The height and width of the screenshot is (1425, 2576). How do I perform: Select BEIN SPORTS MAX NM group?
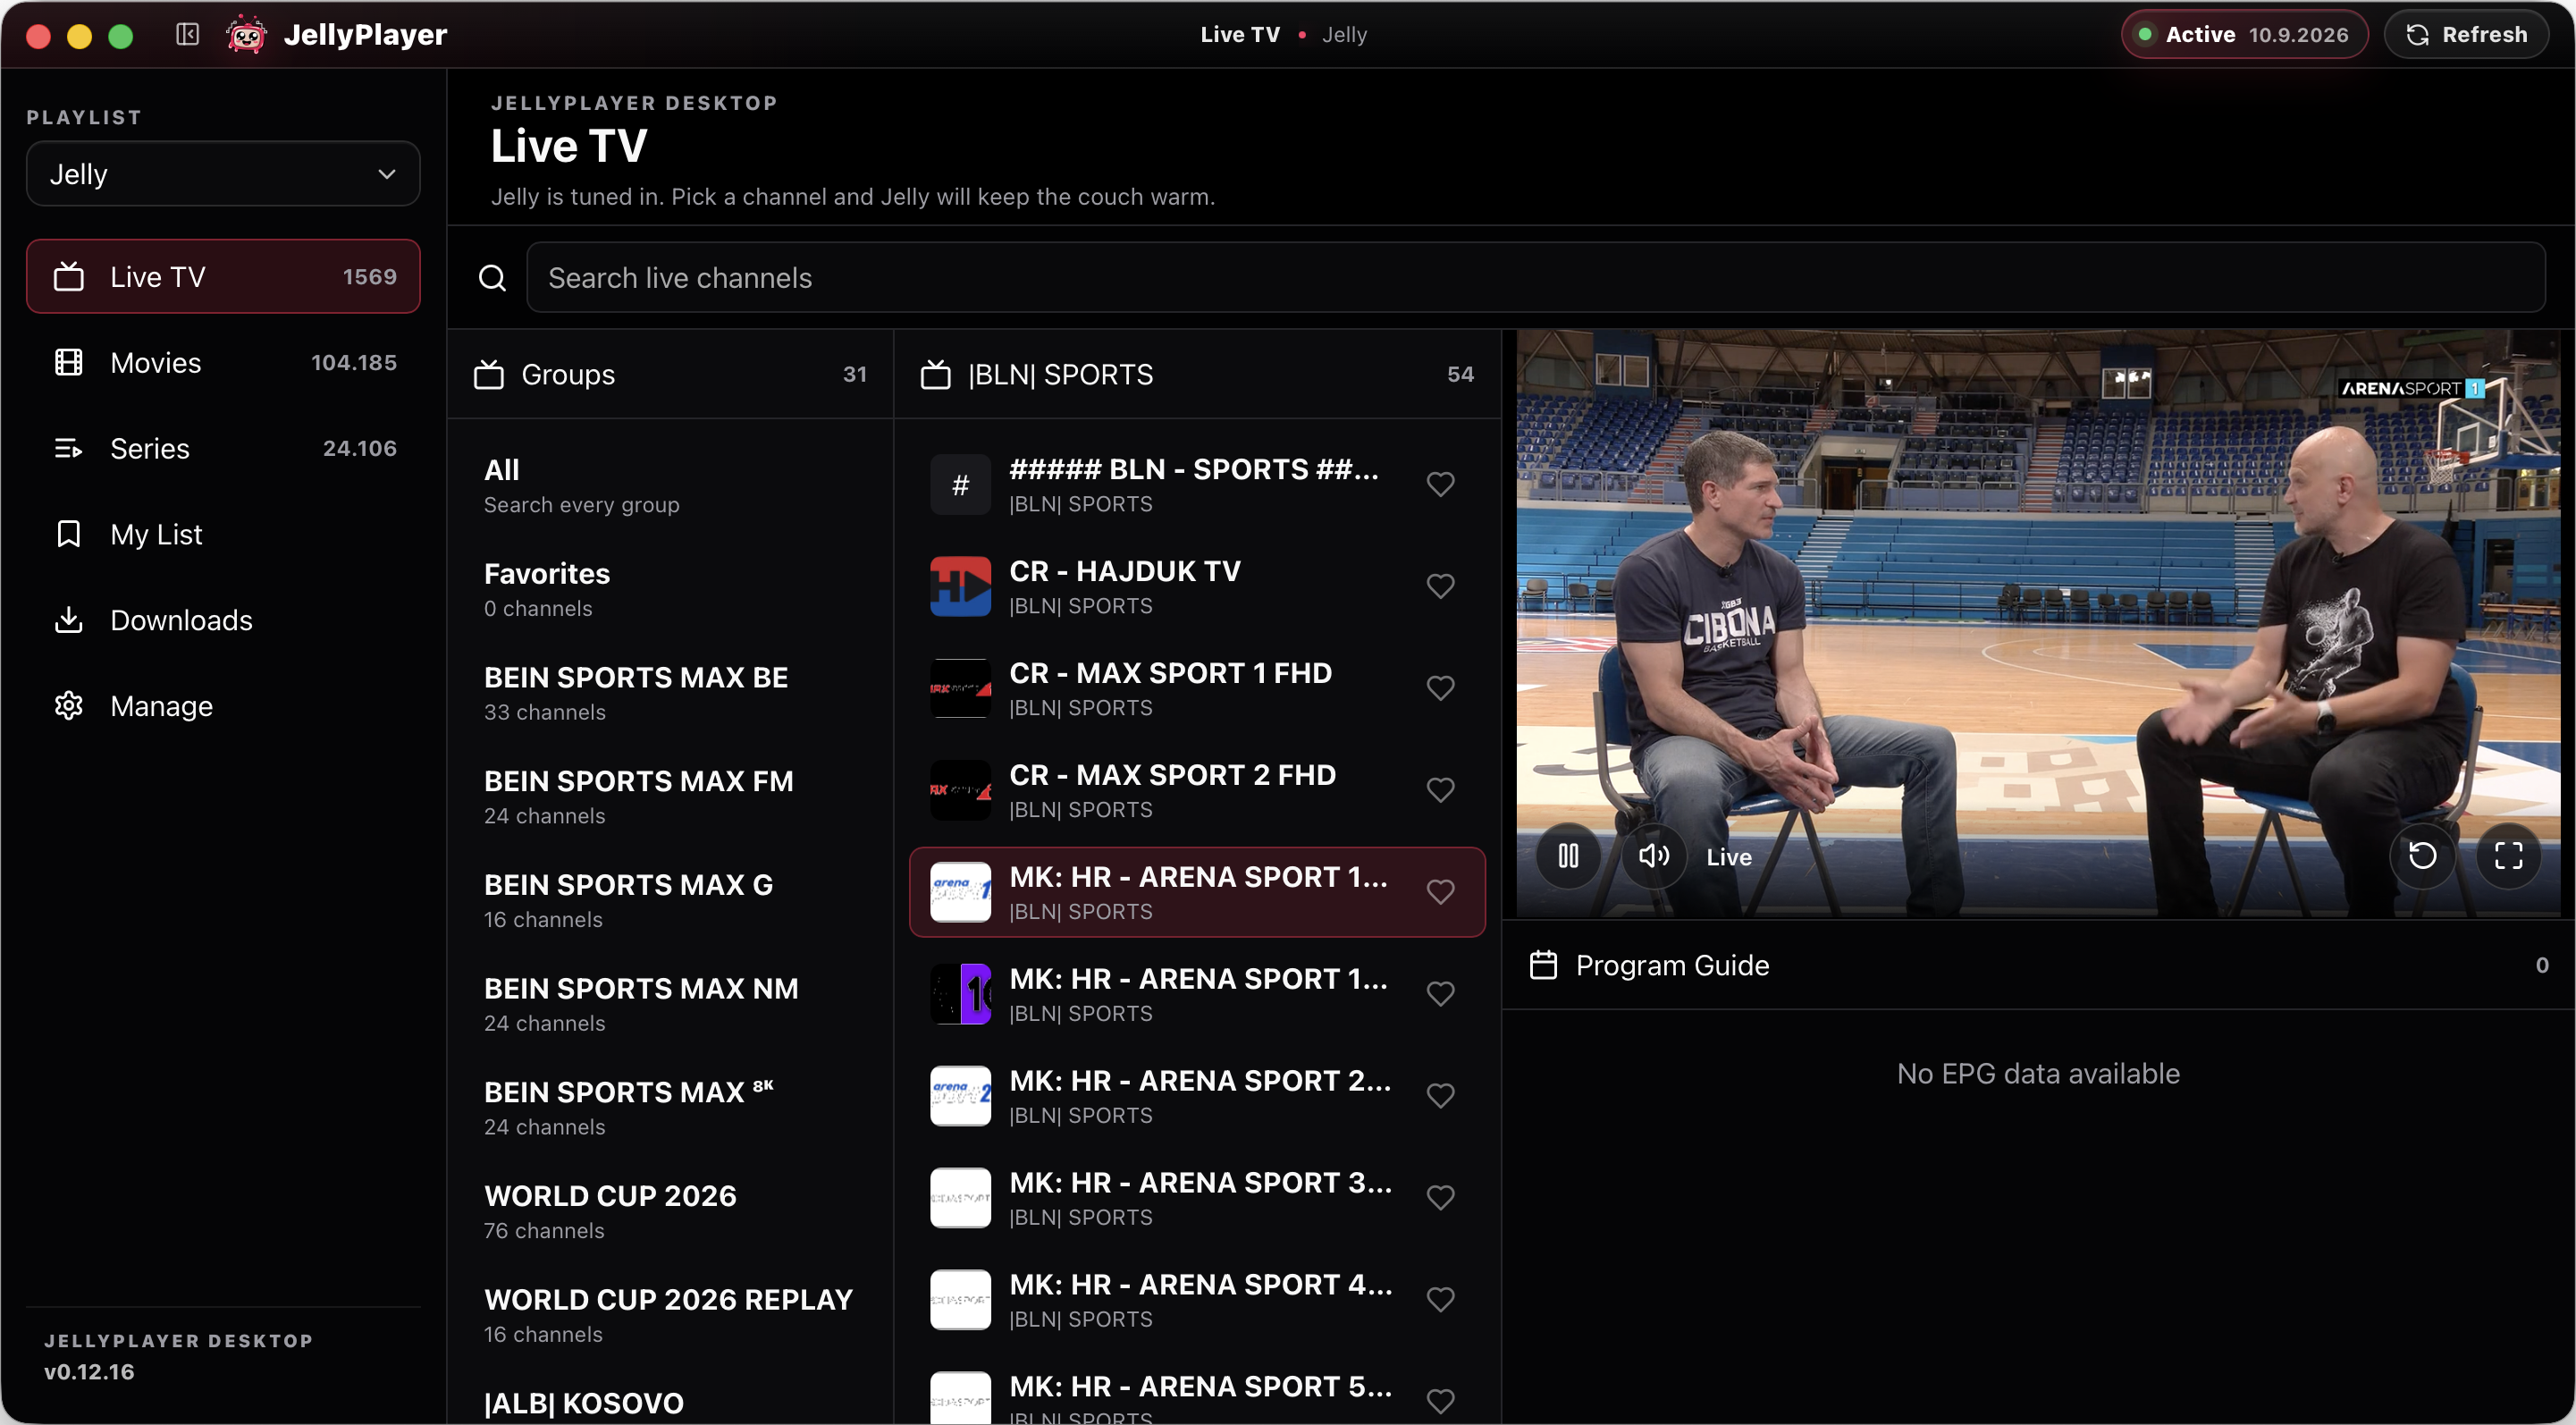pos(670,1006)
